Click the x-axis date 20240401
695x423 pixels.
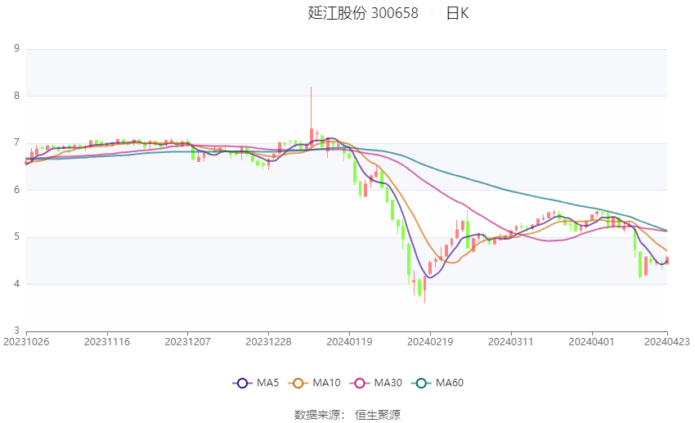click(x=592, y=342)
